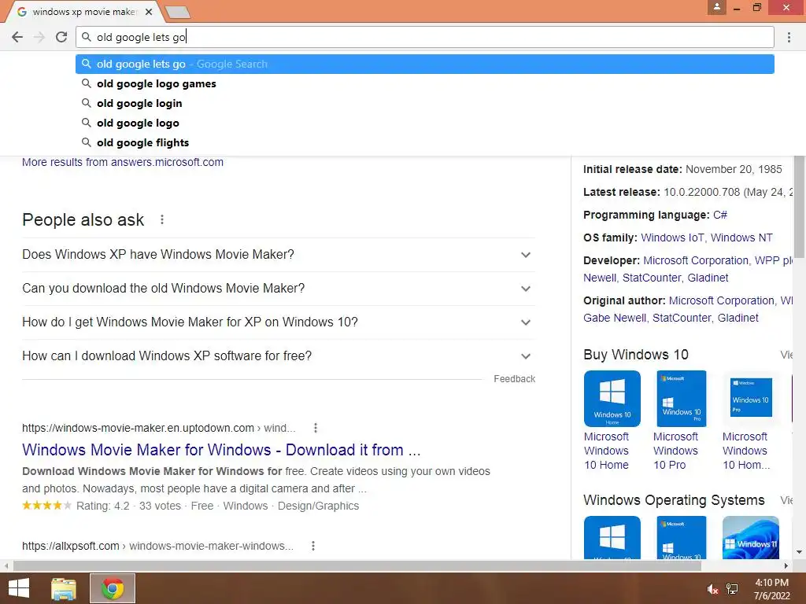The width and height of the screenshot is (806, 604).
Task: Open the Windows Start button
Action: coord(19,588)
